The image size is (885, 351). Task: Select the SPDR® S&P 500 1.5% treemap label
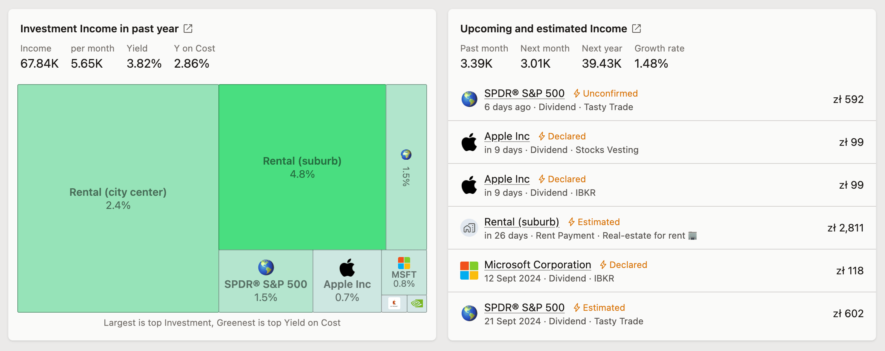[x=266, y=290]
